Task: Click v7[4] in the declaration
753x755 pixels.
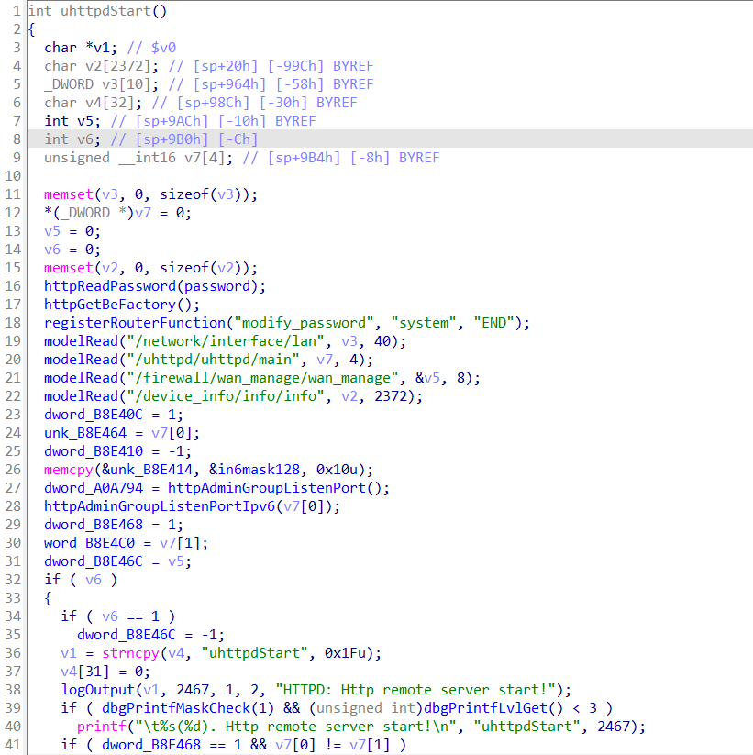Action: click(205, 158)
